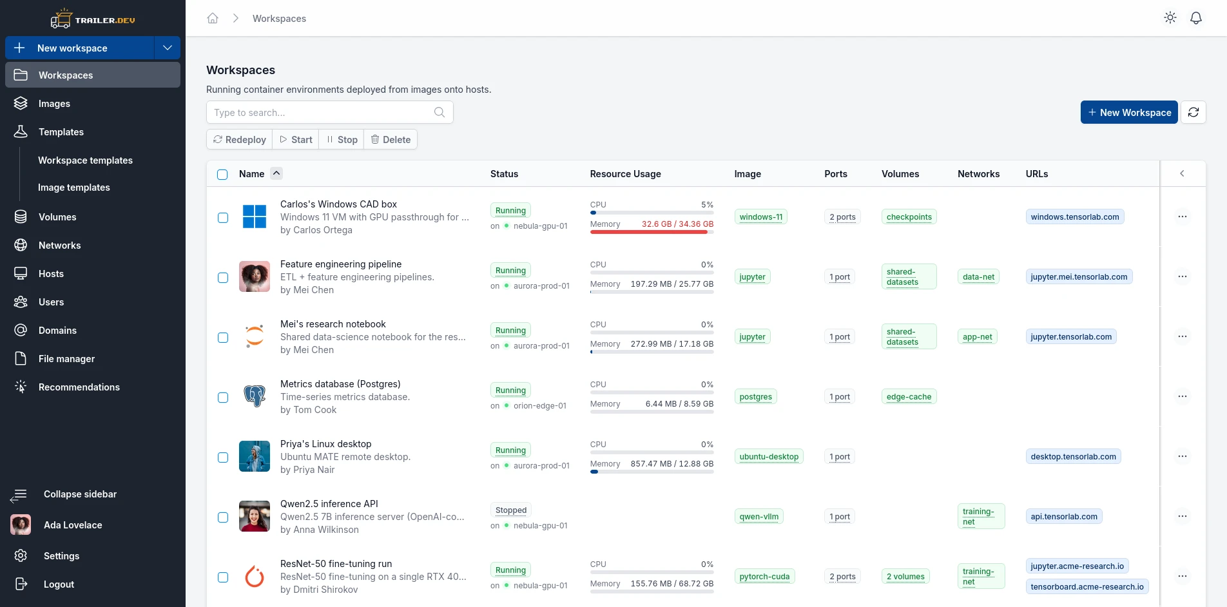The height and width of the screenshot is (607, 1227).
Task: Click the Start button
Action: pyautogui.click(x=296, y=139)
